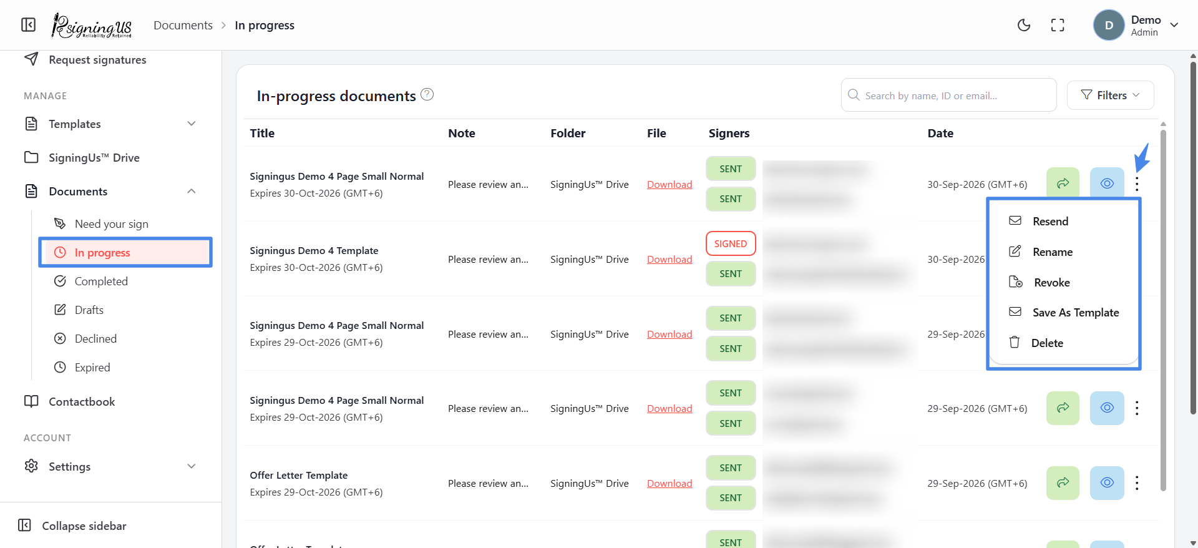This screenshot has width=1198, height=548.
Task: Download the Offer Letter Template file
Action: click(670, 483)
